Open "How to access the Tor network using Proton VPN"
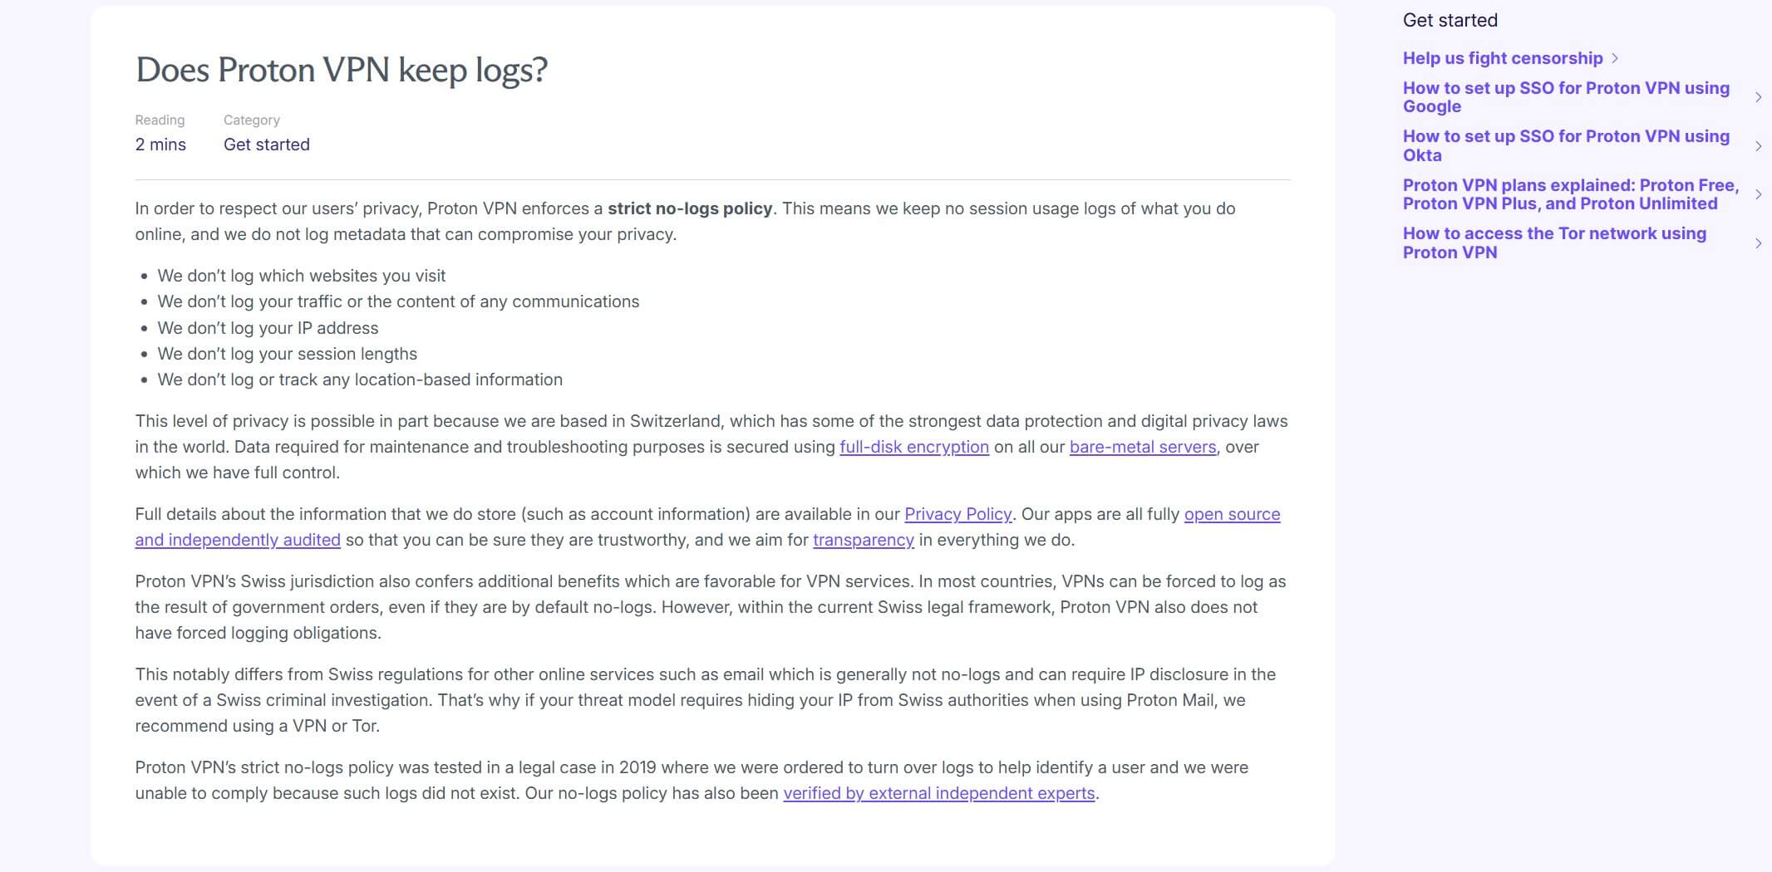Screen dimensions: 1772x872 pyautogui.click(x=1553, y=242)
